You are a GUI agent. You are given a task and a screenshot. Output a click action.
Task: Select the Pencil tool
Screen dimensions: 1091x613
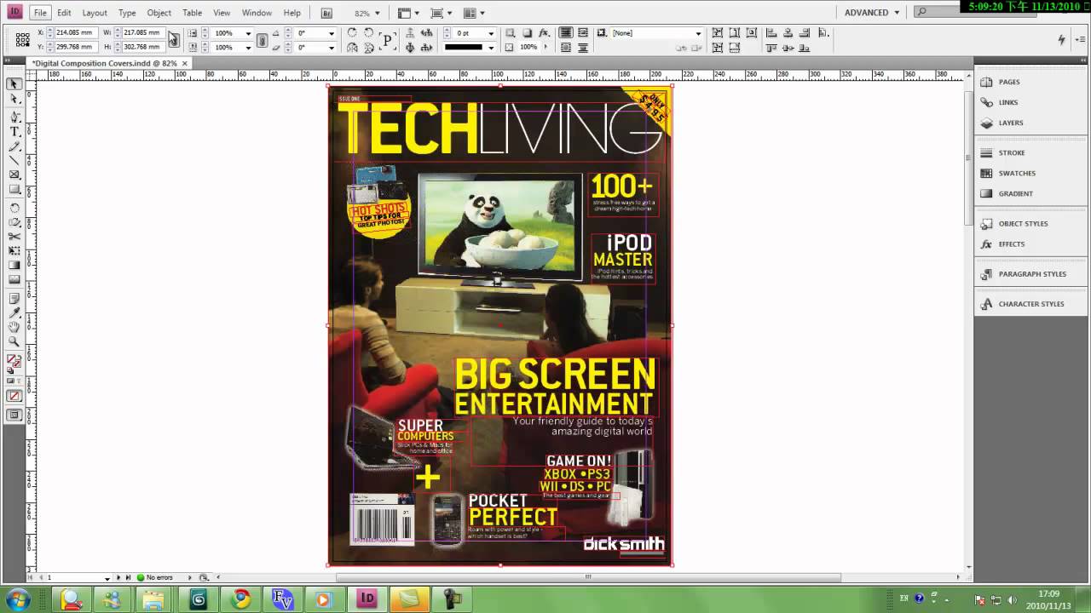(x=14, y=146)
